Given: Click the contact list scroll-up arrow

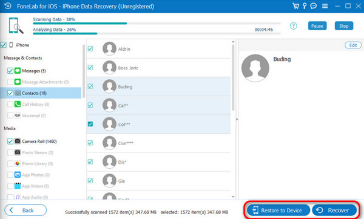Looking at the screenshot, I should (233, 42).
